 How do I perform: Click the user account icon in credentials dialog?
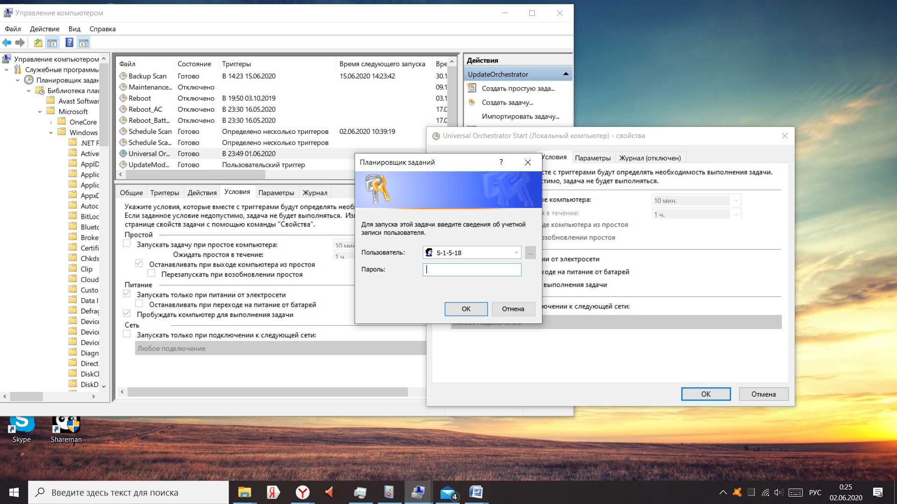coord(429,252)
